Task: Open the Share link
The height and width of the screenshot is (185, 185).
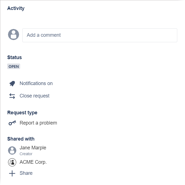Action: 26,173
